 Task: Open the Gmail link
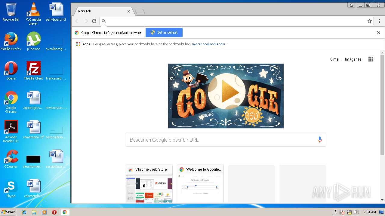[x=335, y=59]
